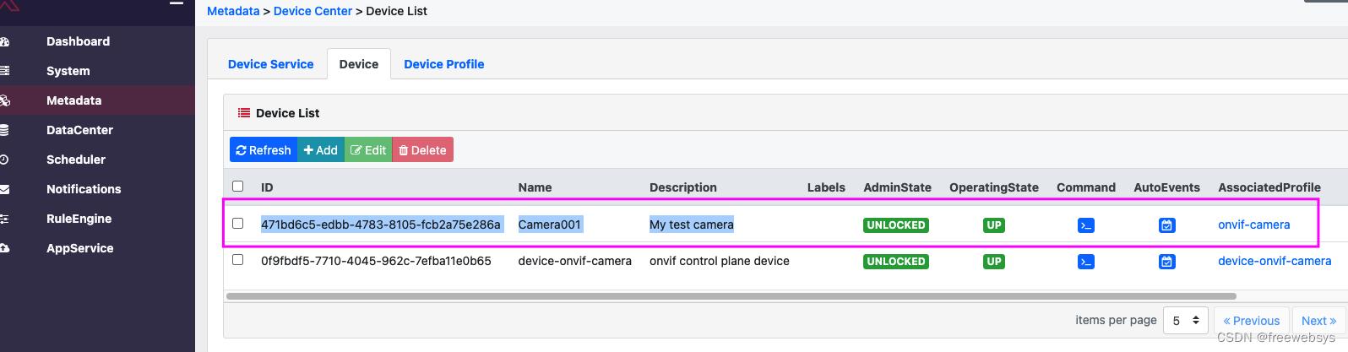This screenshot has height=352, width=1348.
Task: Switch to the Device Service tab
Action: 270,64
